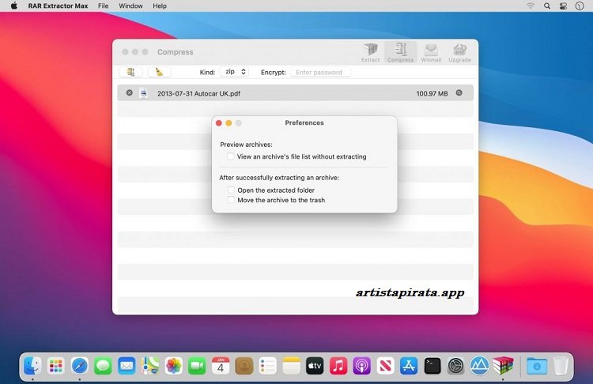Open Terminal from the Dock
593x384 pixels.
click(x=432, y=366)
